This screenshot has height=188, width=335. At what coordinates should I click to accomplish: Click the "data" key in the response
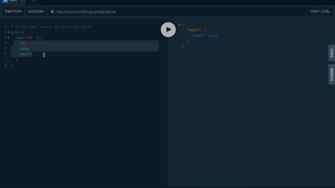[x=193, y=30]
